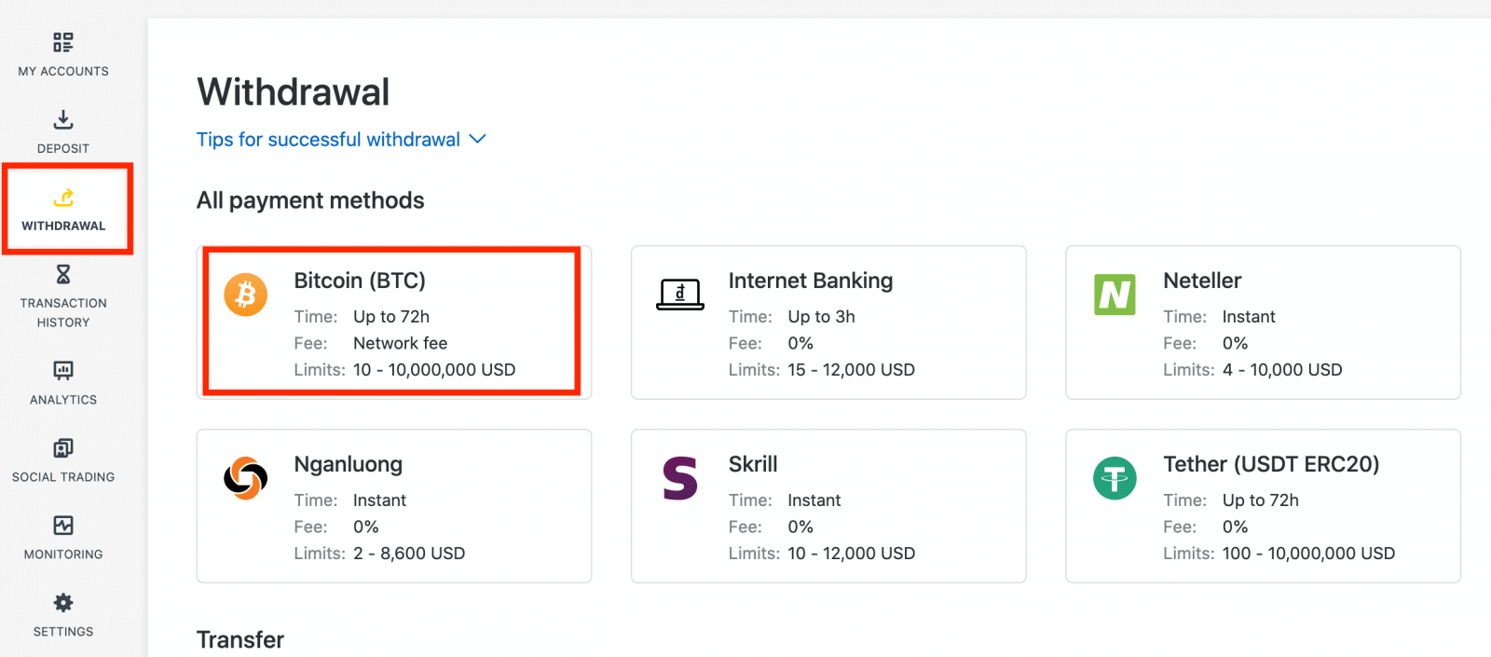Select the Tether (USDT ERC20) method
The image size is (1491, 657).
[1262, 505]
